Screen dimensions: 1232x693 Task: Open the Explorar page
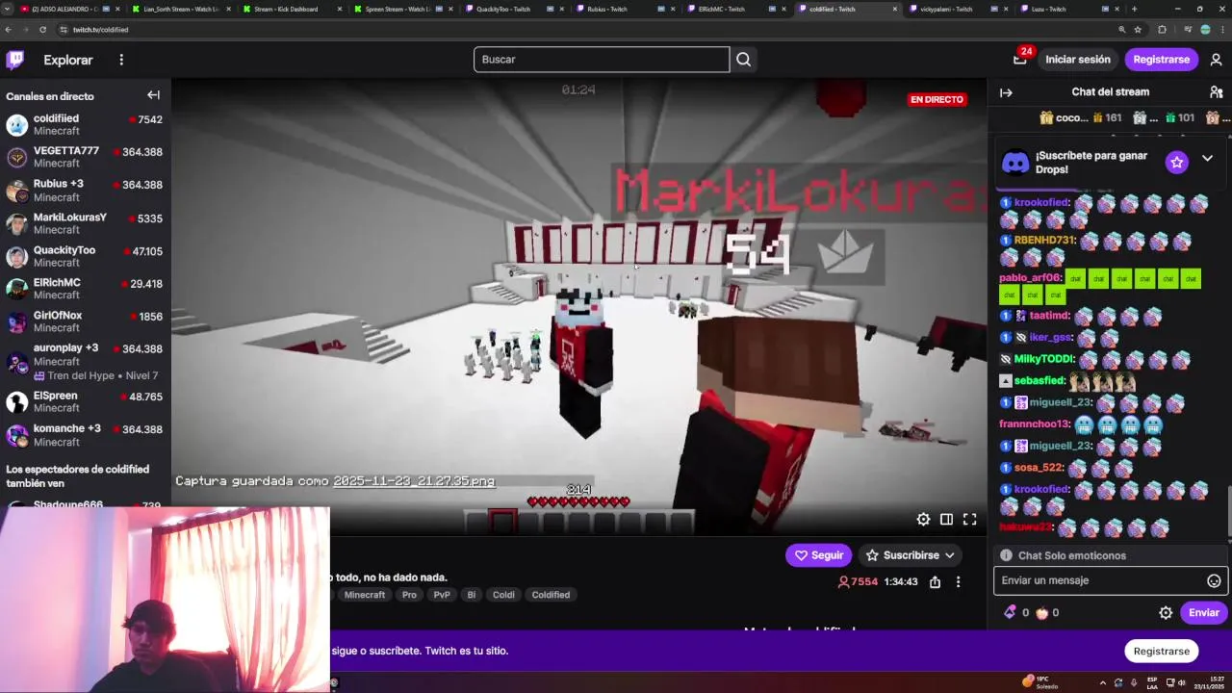[68, 60]
